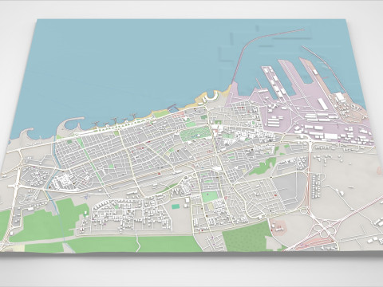This screenshot has height=287, width=383.
Task: Select the tree-filled central city park
Action: [195, 134]
